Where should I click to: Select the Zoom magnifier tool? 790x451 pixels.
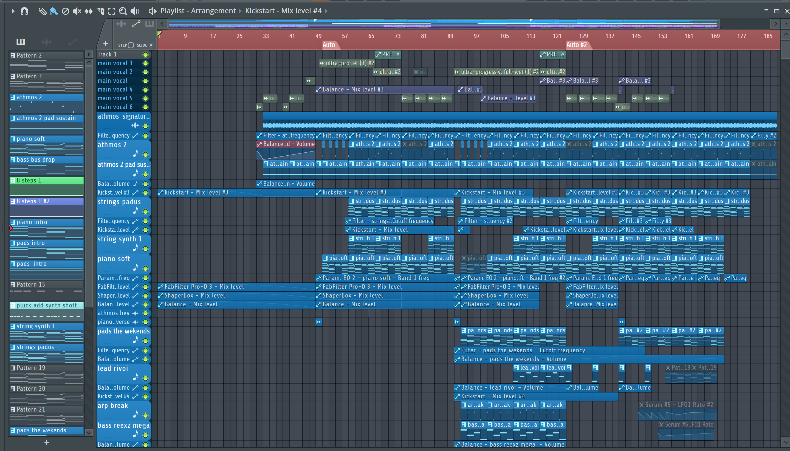123,11
